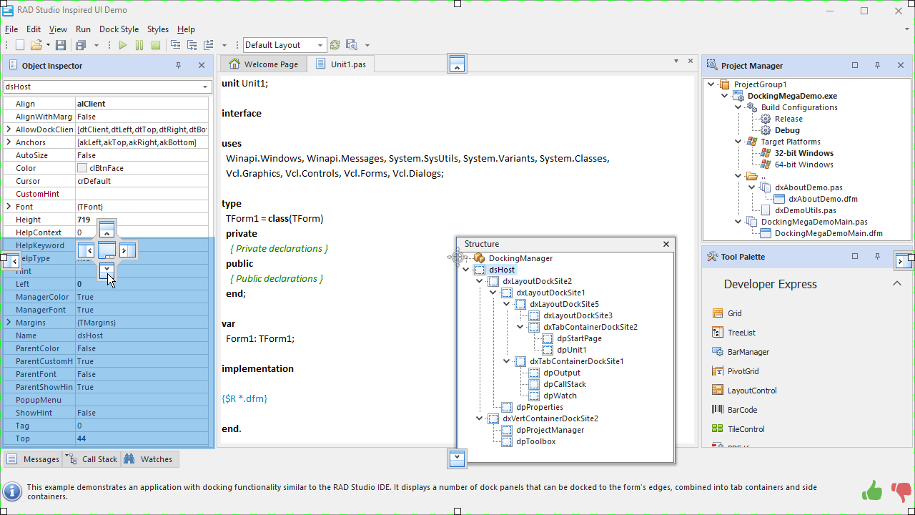Collapse dxLayoutDockSite2 in Structure tree

coord(480,281)
